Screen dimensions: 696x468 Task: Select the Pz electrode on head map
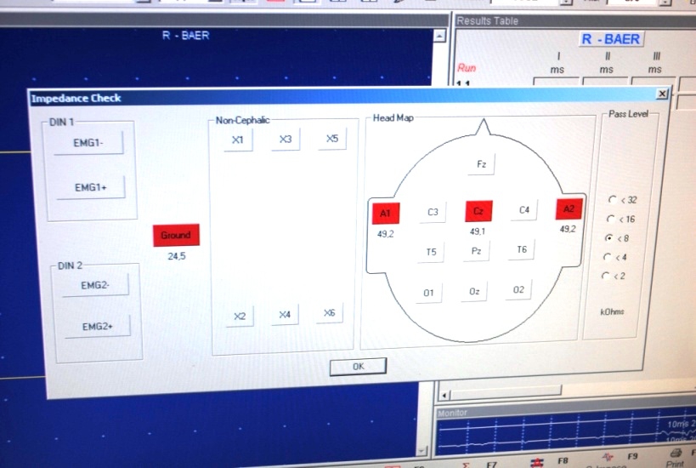tap(476, 251)
